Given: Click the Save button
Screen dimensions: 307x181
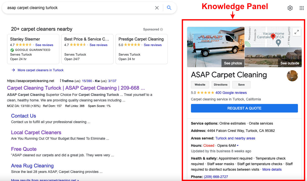Looking at the screenshot, I should (241, 85).
